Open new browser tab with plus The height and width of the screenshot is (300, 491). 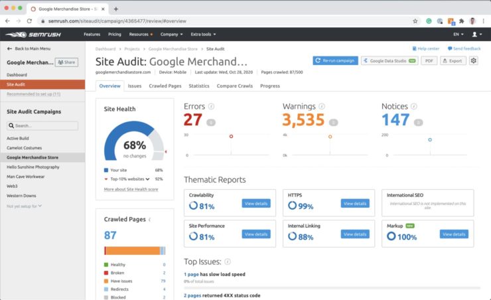pyautogui.click(x=116, y=9)
